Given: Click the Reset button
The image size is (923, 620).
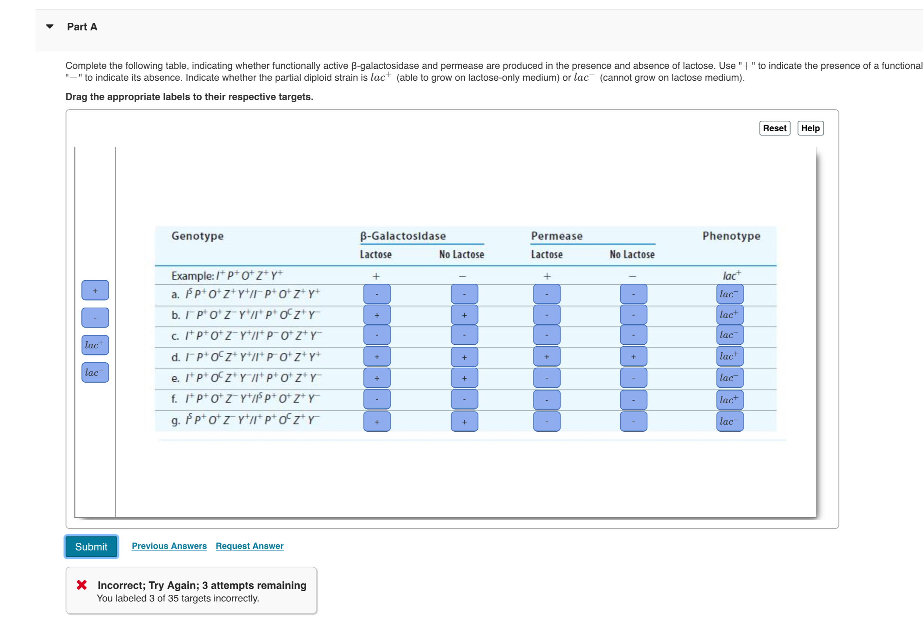Looking at the screenshot, I should click(774, 128).
